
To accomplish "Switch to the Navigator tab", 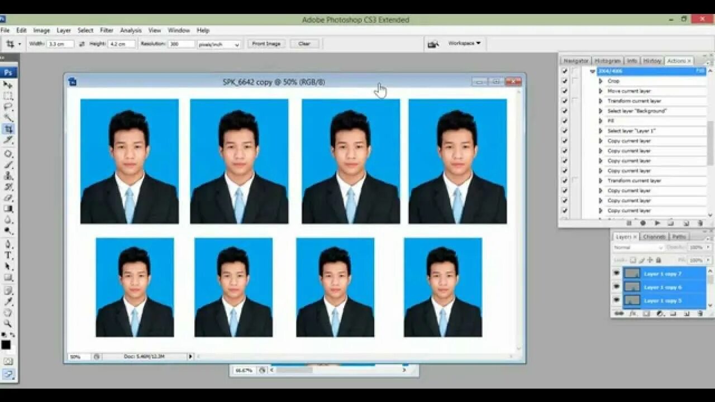I will coord(576,60).
